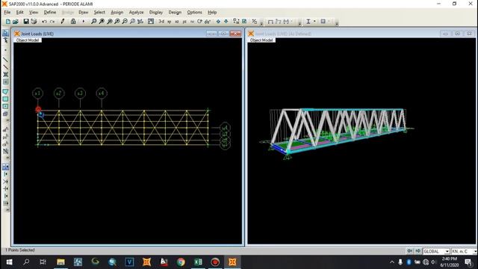This screenshot has height=269, width=478.
Task: Open Google Chrome from the taskbar
Action: [x=181, y=262]
